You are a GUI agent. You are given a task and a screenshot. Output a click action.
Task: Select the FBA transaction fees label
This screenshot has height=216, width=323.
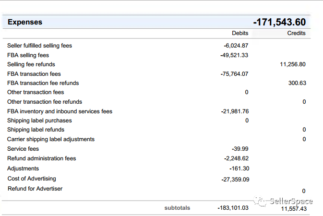[x=34, y=74]
